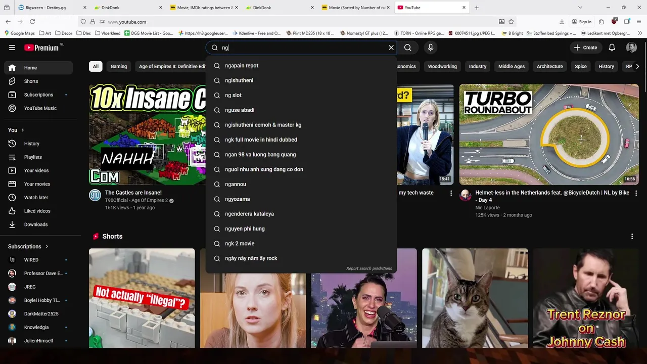Open the account avatar menu
647x364 pixels.
[x=631, y=48]
